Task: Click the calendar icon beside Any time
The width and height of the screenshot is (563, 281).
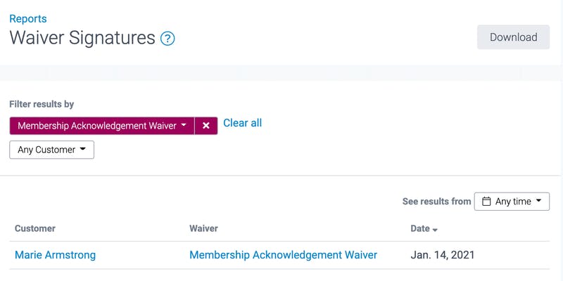Action: (x=486, y=202)
